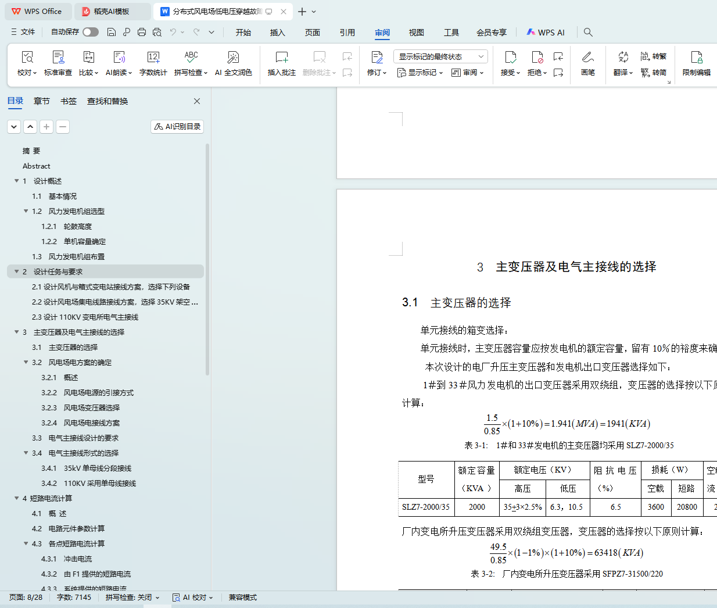Screen dimensions: 717x608
Task: Toggle the 自动保存 autosave switch
Action: click(x=90, y=32)
